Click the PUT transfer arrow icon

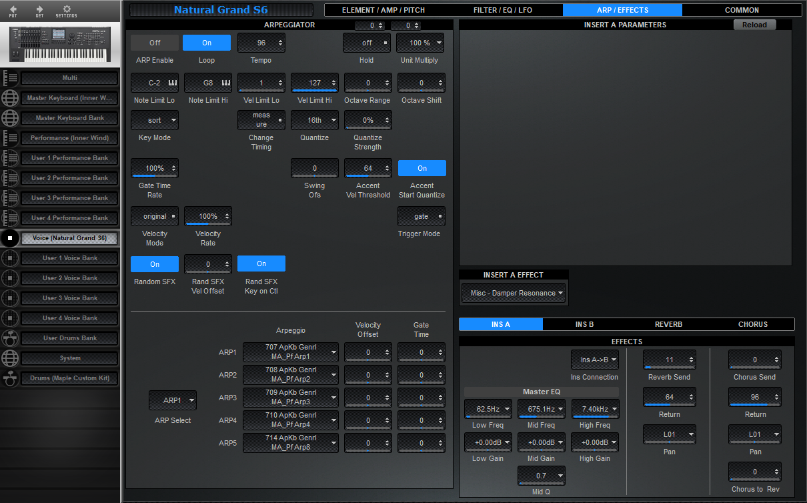(x=15, y=11)
